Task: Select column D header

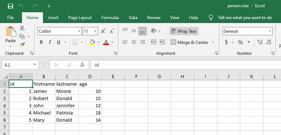Action: [90, 77]
